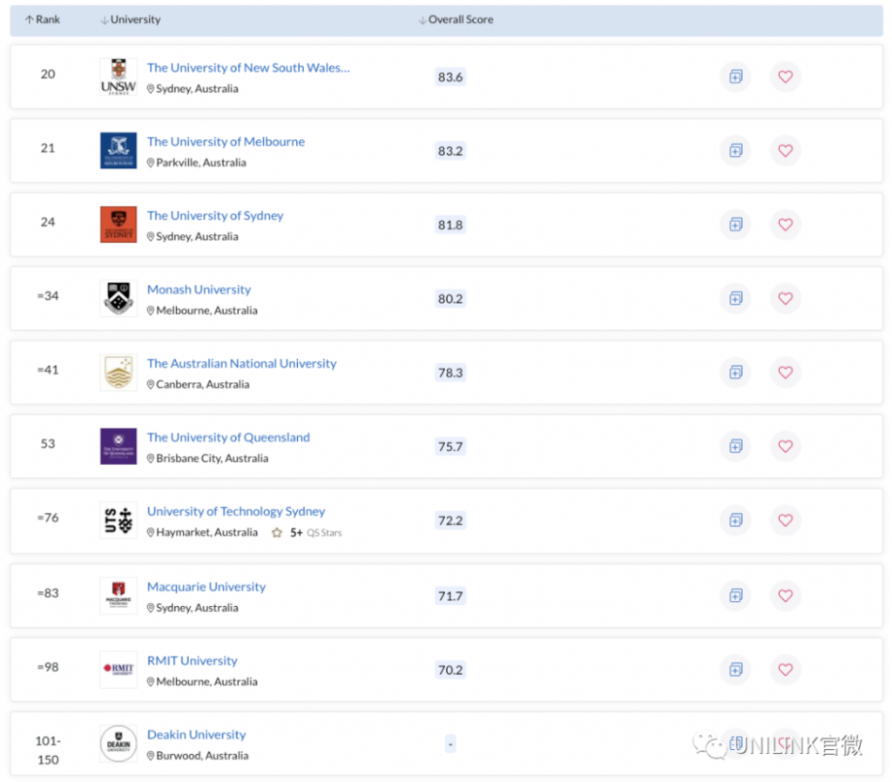
Task: Add University of Technology Sydney to compare
Action: tap(735, 520)
